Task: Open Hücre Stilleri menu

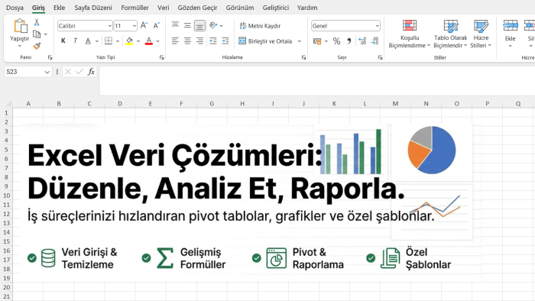Action: (x=481, y=34)
